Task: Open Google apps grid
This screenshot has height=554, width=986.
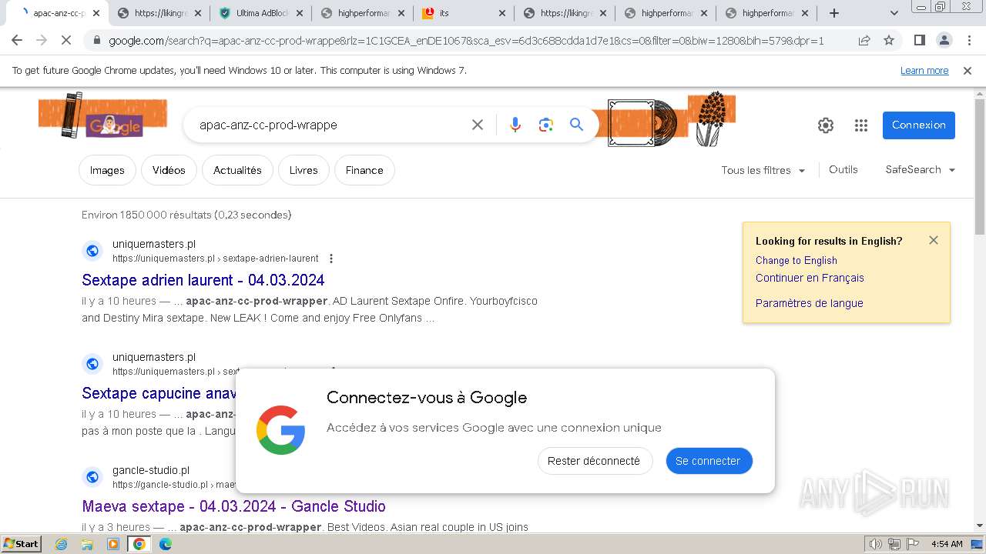Action: [x=861, y=125]
